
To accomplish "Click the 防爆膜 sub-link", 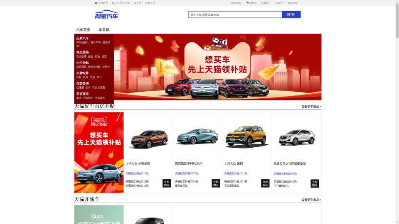I will pos(80,88).
